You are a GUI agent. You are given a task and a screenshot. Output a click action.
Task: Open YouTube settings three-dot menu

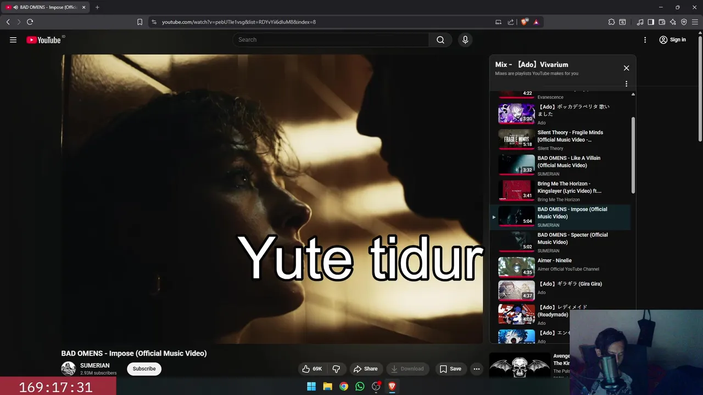pos(645,39)
